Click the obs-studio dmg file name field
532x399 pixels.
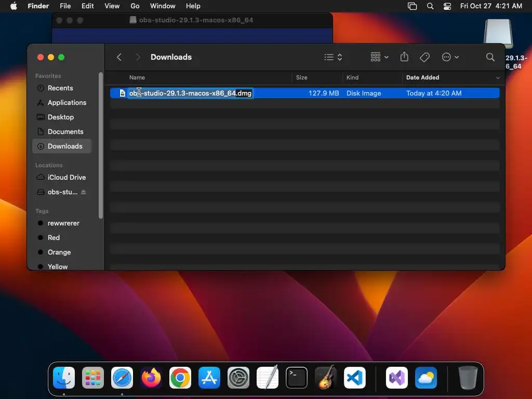coord(190,93)
